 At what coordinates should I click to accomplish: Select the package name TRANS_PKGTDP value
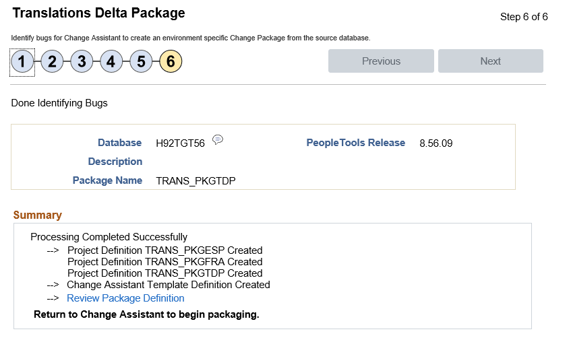tap(196, 181)
